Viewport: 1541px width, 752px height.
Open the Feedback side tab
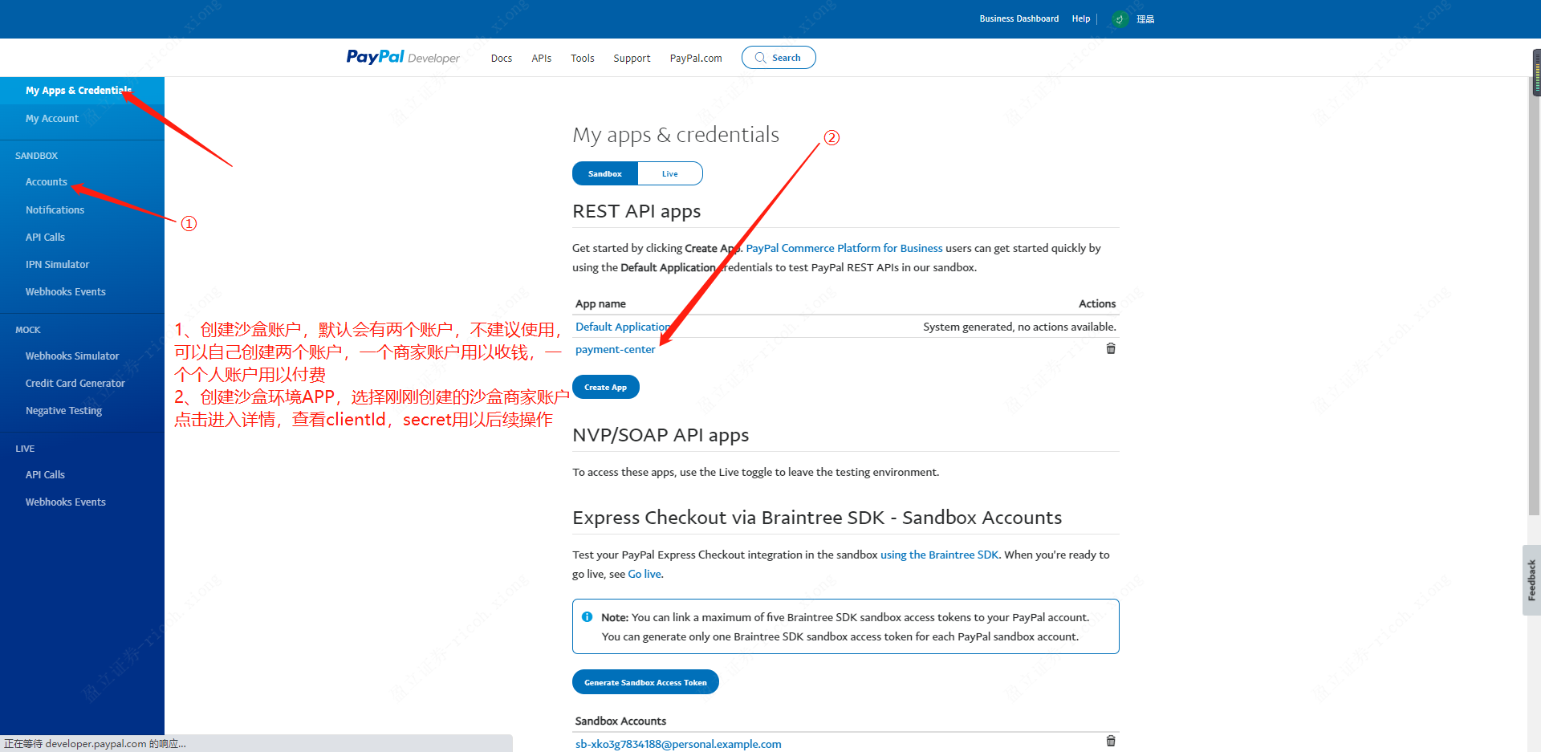[1531, 580]
